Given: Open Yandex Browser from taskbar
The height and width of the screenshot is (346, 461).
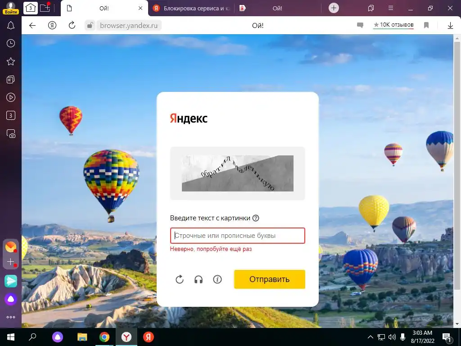Looking at the screenshot, I should click(x=127, y=337).
